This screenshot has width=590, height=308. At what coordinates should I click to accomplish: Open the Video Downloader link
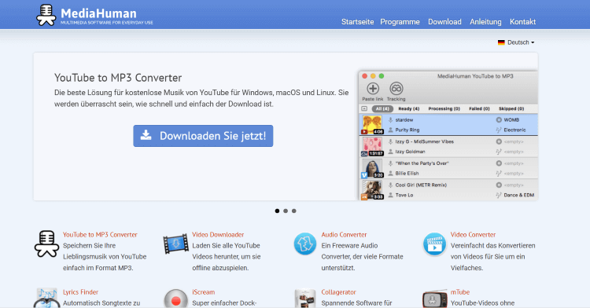218,235
